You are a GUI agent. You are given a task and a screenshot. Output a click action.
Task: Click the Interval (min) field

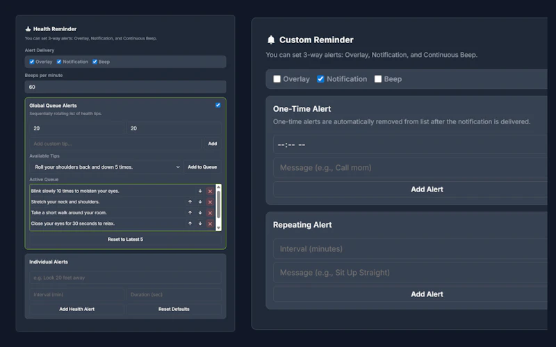(x=77, y=294)
